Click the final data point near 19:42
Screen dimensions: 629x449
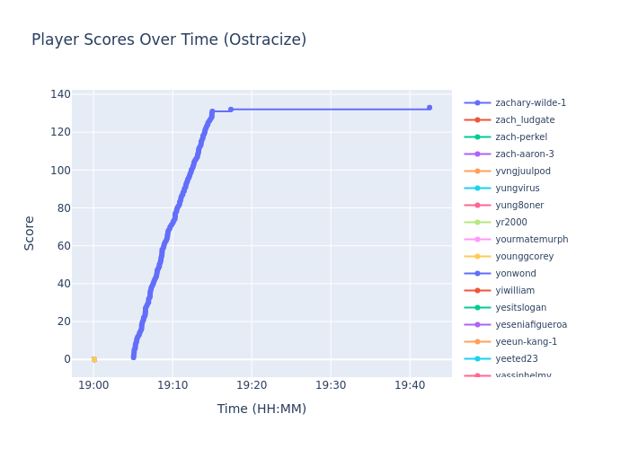point(429,108)
